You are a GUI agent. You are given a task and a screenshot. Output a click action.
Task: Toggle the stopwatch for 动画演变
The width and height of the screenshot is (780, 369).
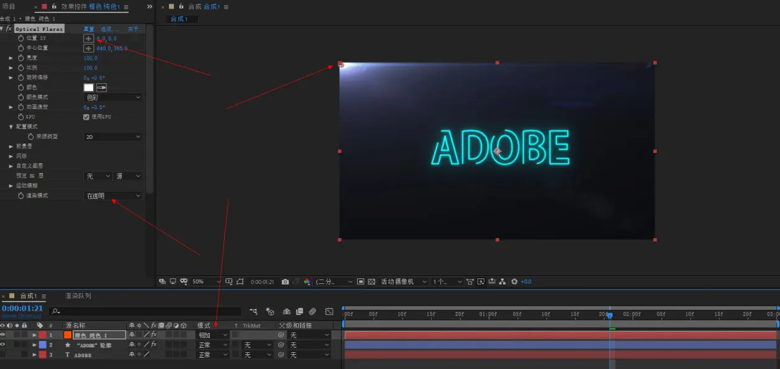(20, 107)
